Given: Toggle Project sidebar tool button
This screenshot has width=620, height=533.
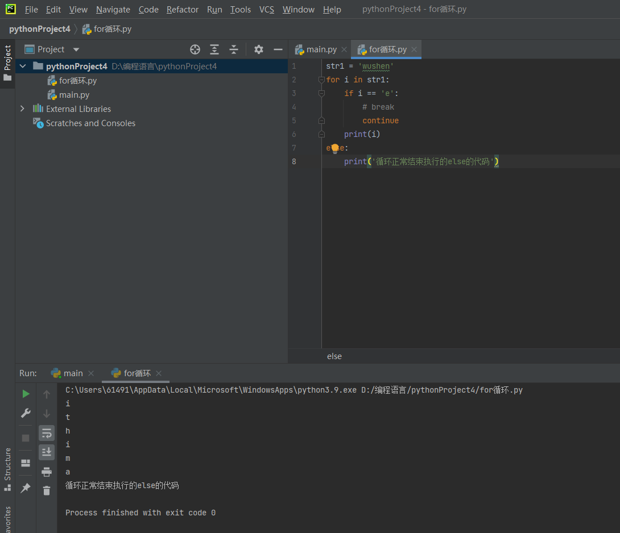Looking at the screenshot, I should point(7,63).
